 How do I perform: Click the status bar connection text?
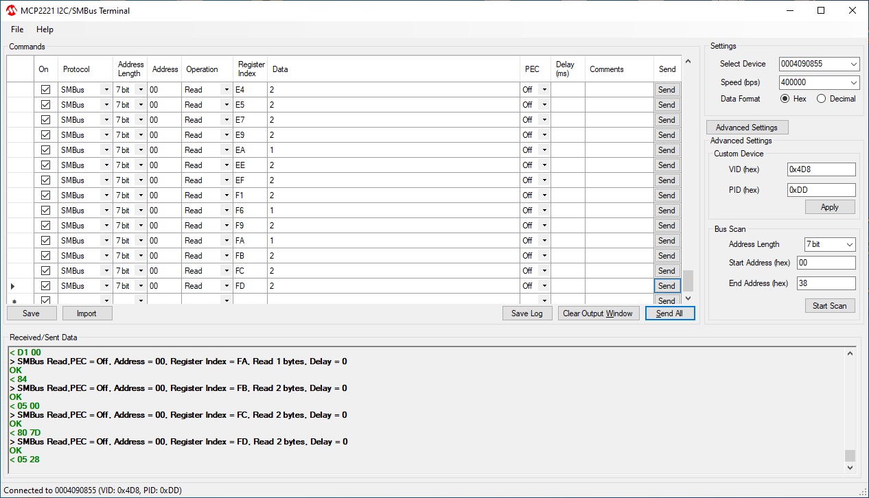(93, 490)
